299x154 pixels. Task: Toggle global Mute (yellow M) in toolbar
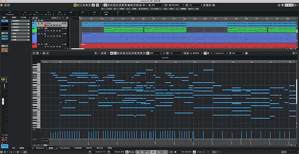click(75, 5)
